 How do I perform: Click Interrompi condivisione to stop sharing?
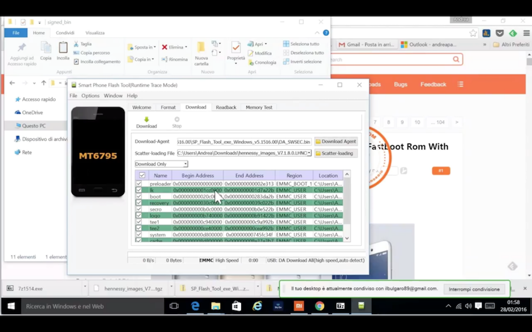click(474, 289)
